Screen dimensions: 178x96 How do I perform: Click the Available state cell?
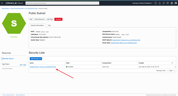[x=70, y=67]
